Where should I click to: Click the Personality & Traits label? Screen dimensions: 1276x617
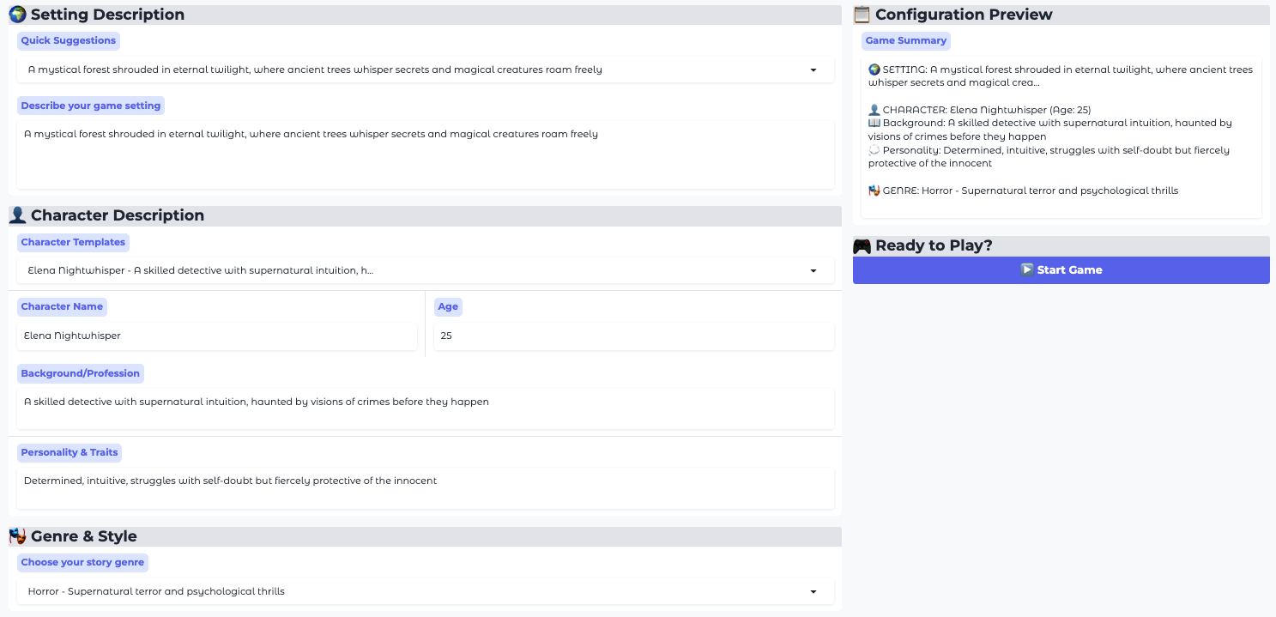coord(69,452)
